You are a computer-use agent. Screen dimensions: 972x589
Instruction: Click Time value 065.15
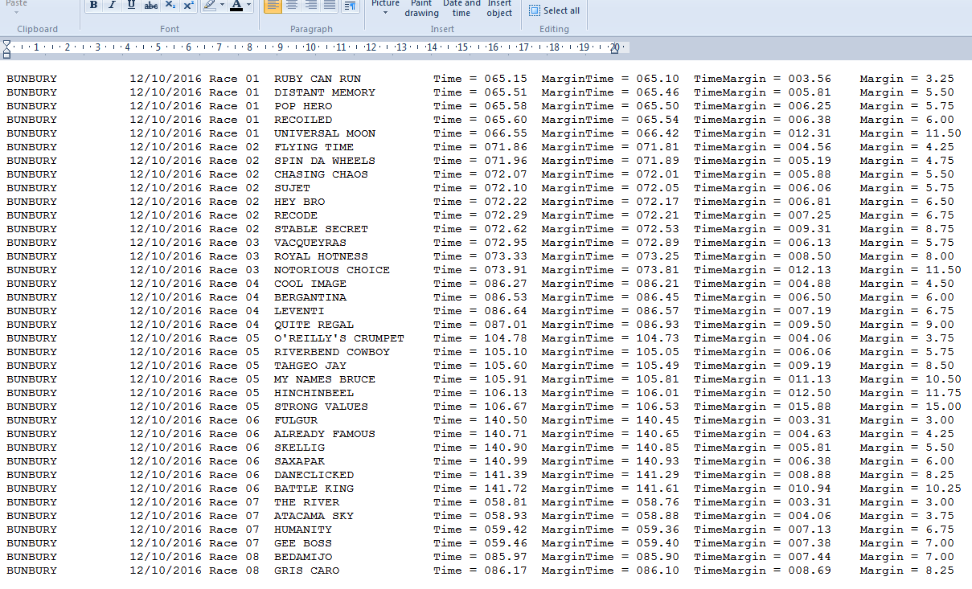tap(506, 79)
